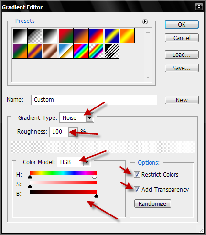
Task: Pick the rainbow spectrum gradient preset
Action: [x=81, y=51]
